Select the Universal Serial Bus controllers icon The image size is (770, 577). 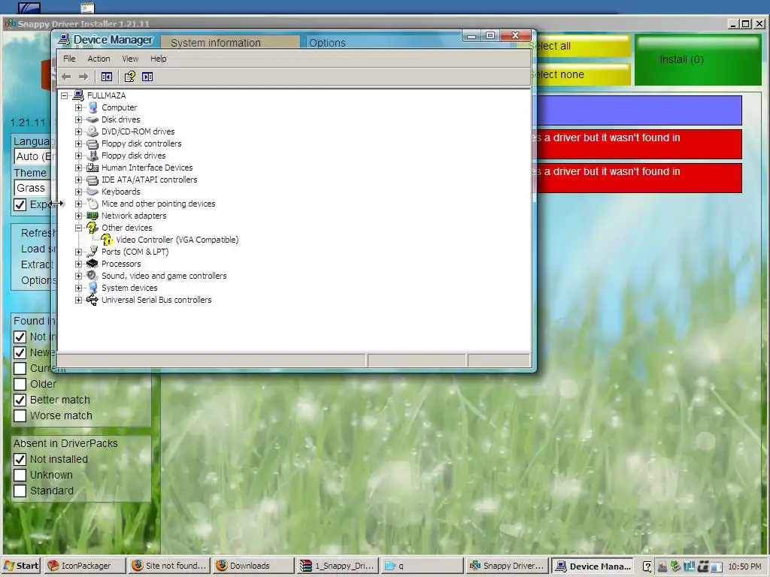click(x=92, y=300)
